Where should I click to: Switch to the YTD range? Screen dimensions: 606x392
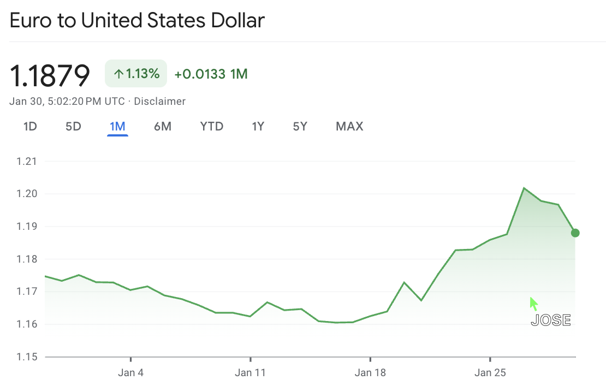coord(212,127)
